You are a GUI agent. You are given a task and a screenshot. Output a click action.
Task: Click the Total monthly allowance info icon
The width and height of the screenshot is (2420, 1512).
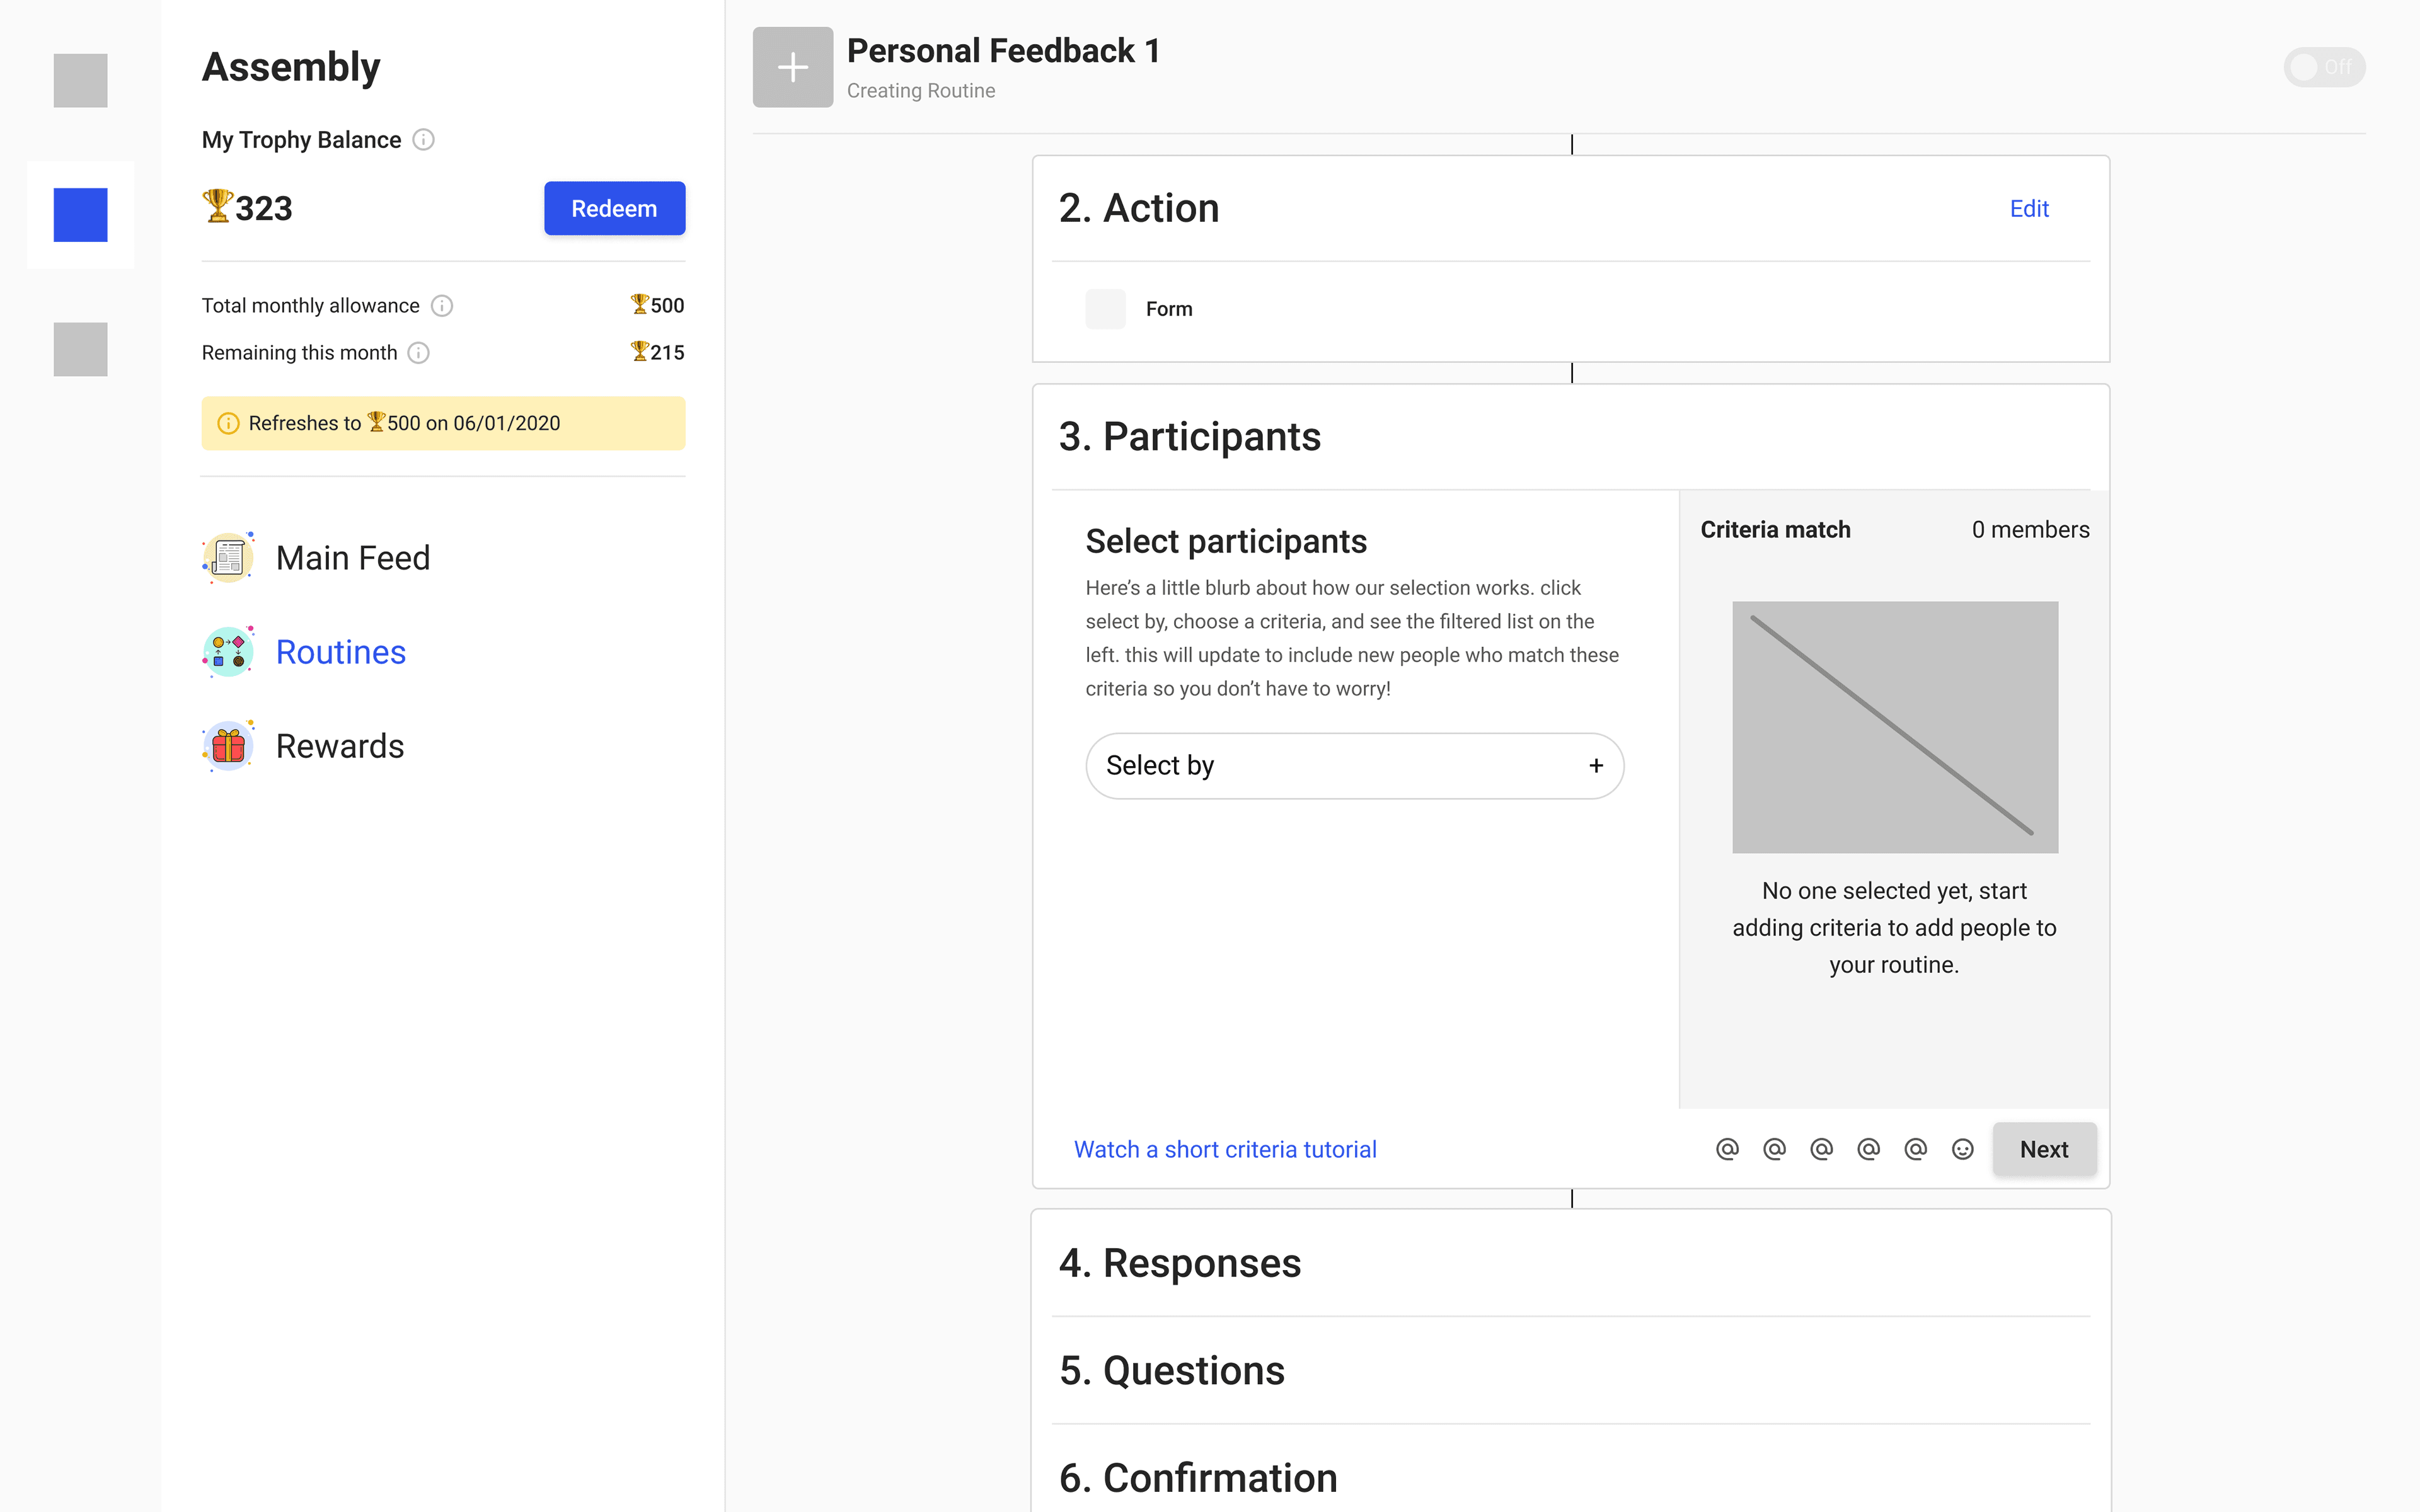(x=441, y=306)
